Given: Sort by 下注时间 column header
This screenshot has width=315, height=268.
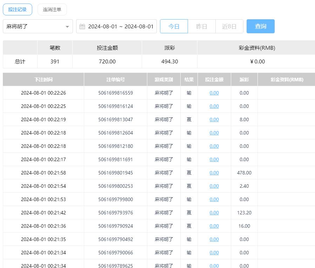Looking at the screenshot, I should click(43, 80).
